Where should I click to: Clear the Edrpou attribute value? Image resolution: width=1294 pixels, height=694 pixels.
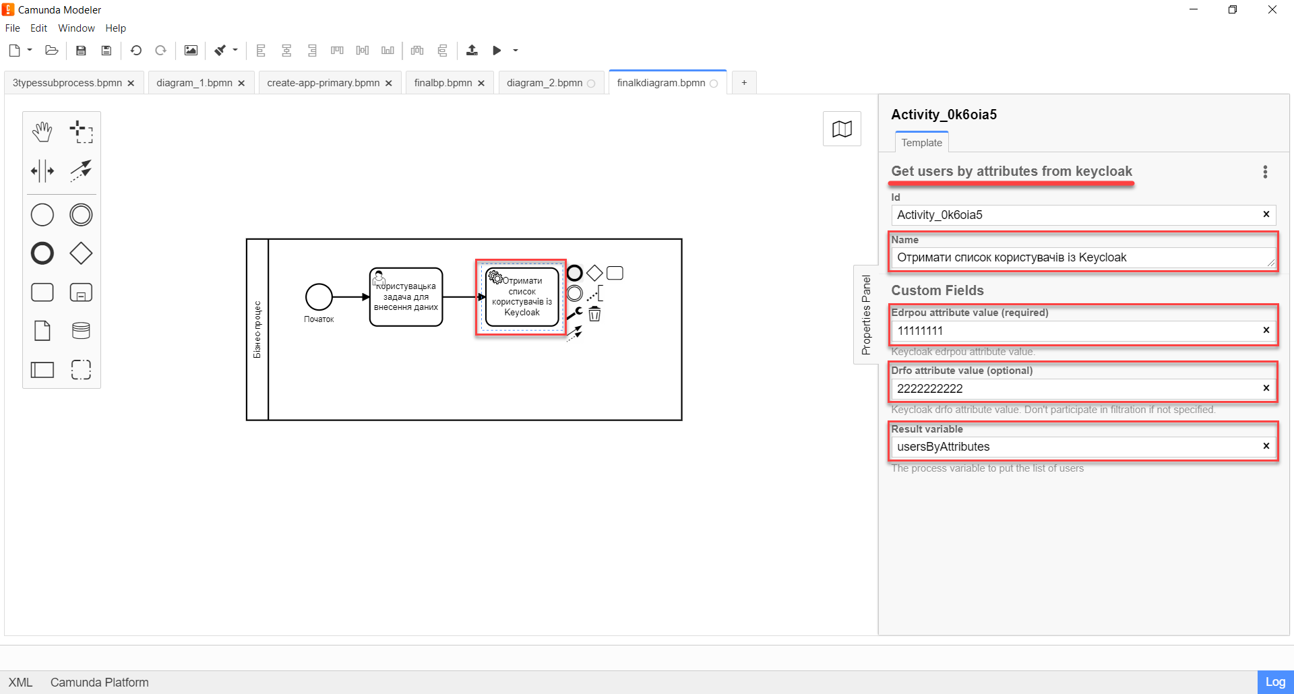click(1266, 330)
